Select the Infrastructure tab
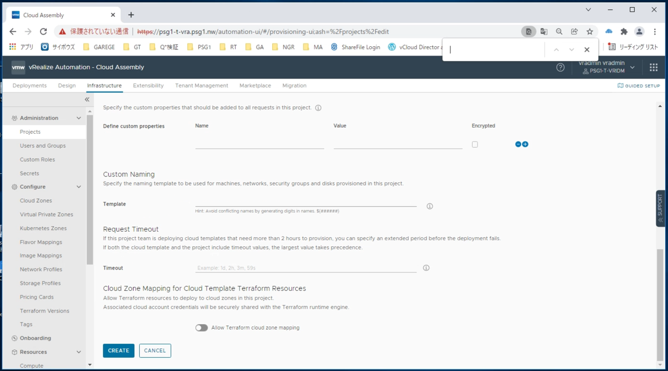The height and width of the screenshot is (371, 668). (104, 86)
